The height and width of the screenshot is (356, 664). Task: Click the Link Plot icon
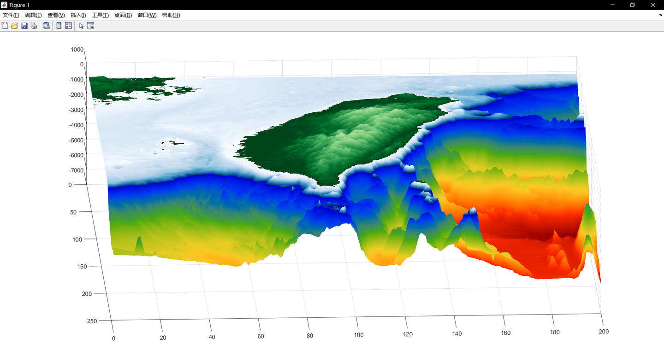(x=46, y=26)
